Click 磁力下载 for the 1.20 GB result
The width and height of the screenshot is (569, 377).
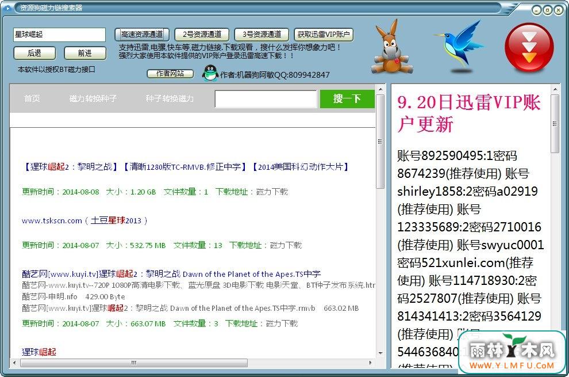click(x=272, y=192)
